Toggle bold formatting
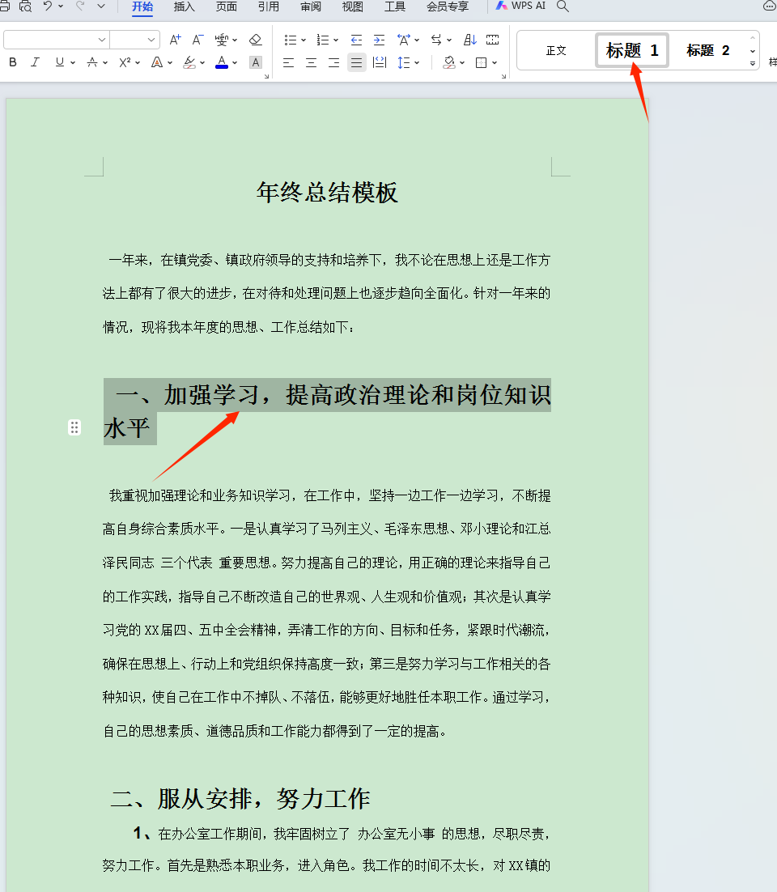The width and height of the screenshot is (777, 892). pyautogui.click(x=12, y=62)
